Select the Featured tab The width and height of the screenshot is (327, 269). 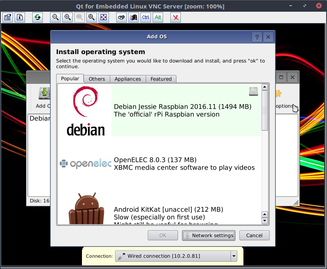coord(161,79)
